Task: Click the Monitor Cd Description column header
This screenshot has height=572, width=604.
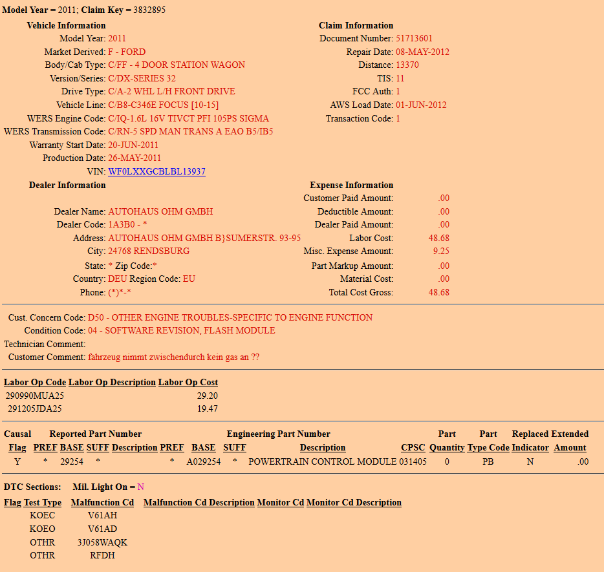Action: 354,502
